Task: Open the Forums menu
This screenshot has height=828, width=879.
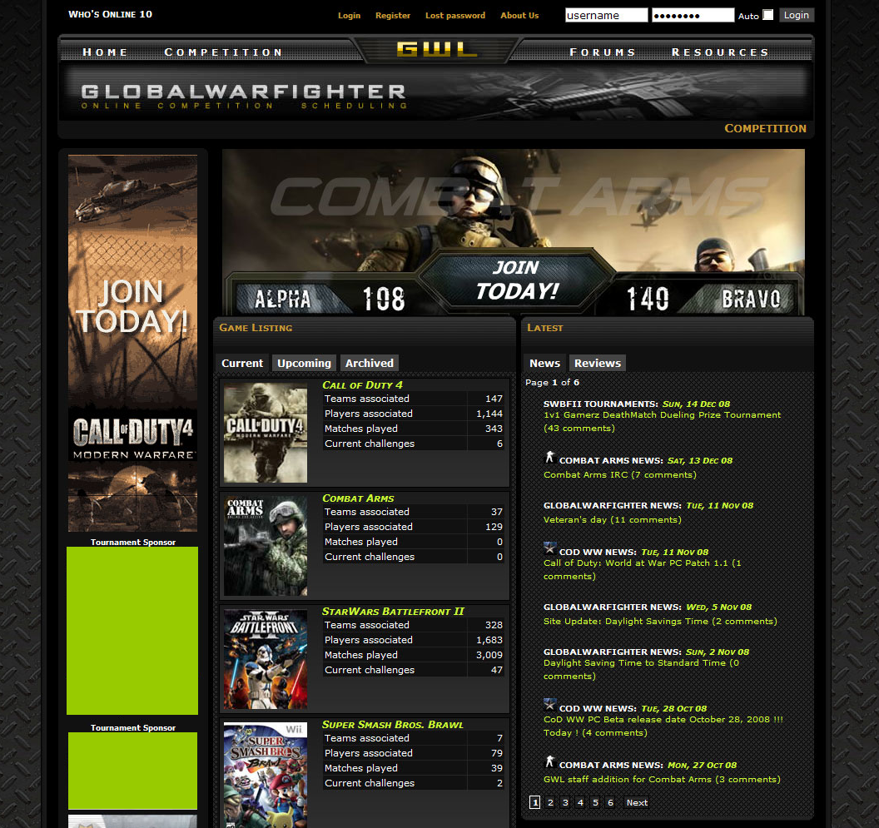Action: tap(602, 52)
